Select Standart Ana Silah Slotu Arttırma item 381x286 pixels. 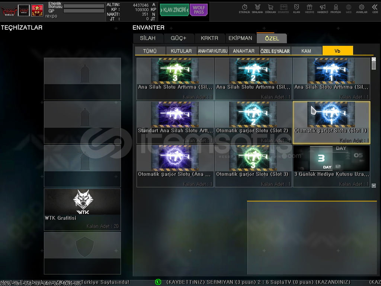point(175,122)
